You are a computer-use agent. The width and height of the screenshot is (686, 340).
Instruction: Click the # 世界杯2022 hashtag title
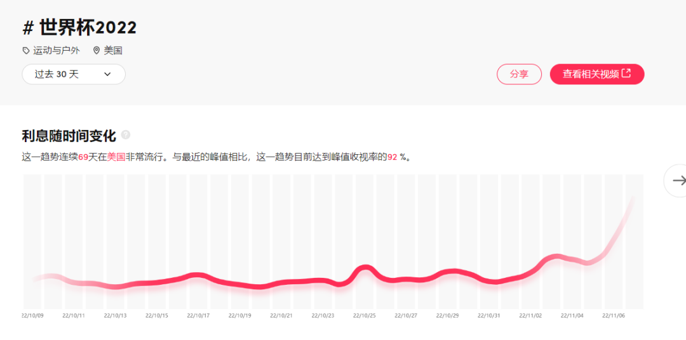(x=79, y=27)
